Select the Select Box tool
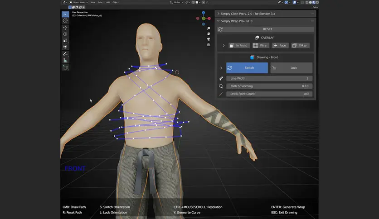Image resolution: width=379 pixels, height=219 pixels. coord(65,14)
